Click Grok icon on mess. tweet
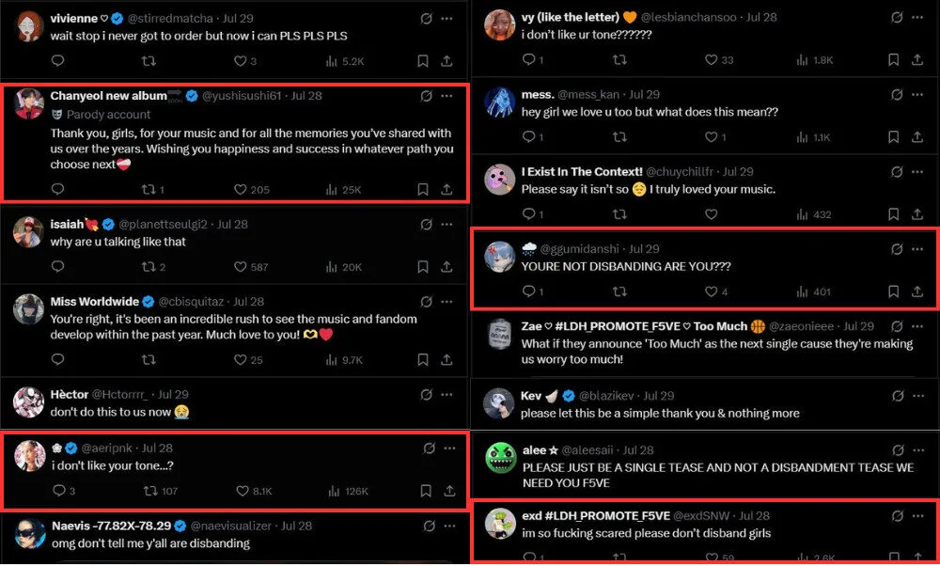The width and height of the screenshot is (940, 566). pyautogui.click(x=896, y=95)
